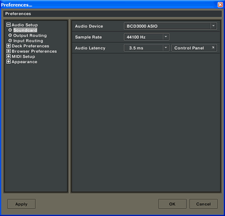Expand the Appearance plus icon

[8, 62]
